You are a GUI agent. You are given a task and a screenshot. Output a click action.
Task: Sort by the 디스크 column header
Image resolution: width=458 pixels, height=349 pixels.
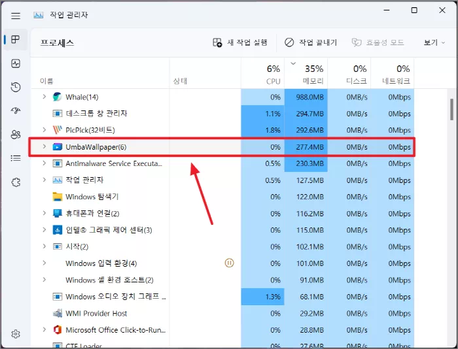pos(349,74)
